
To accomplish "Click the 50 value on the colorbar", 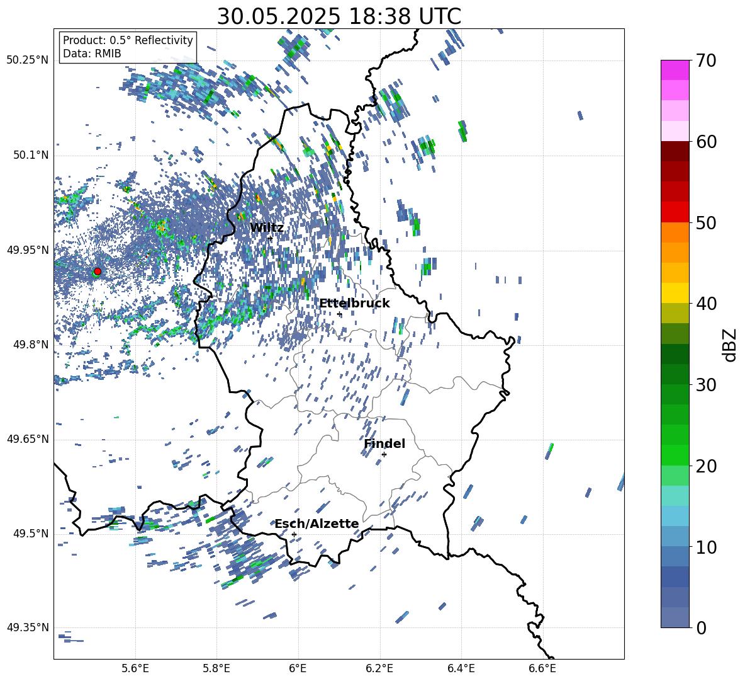I will click(706, 222).
